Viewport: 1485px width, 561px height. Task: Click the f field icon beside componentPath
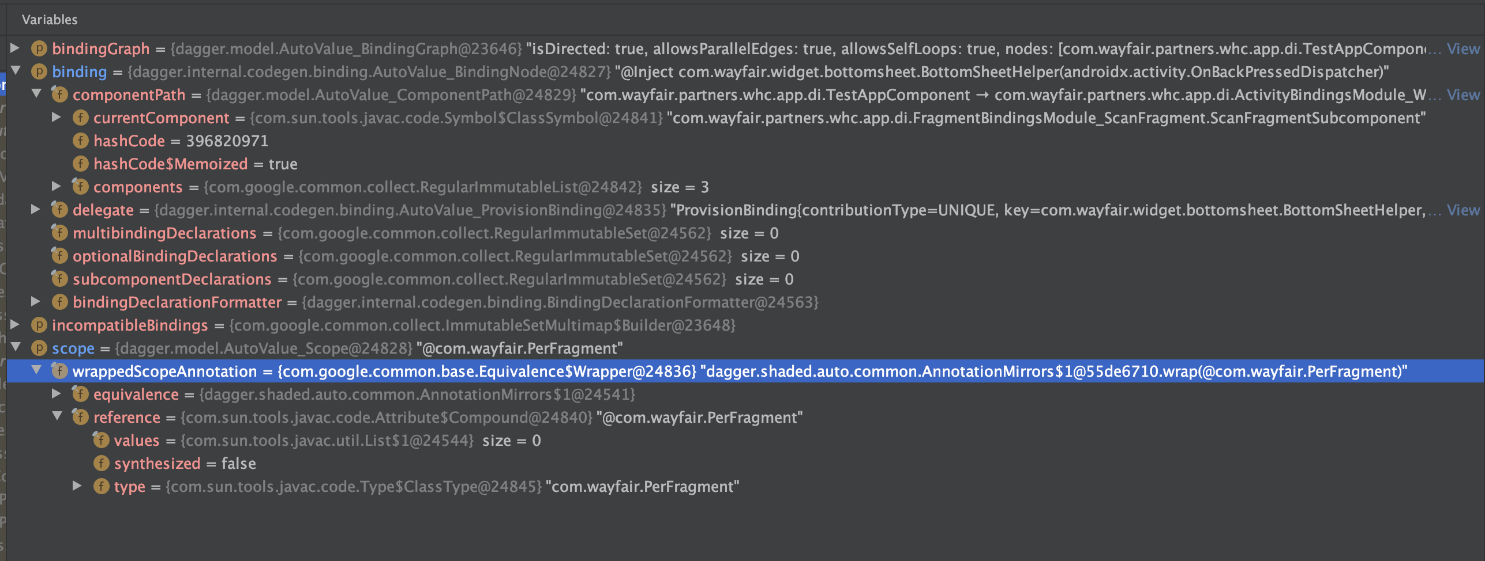tap(59, 94)
